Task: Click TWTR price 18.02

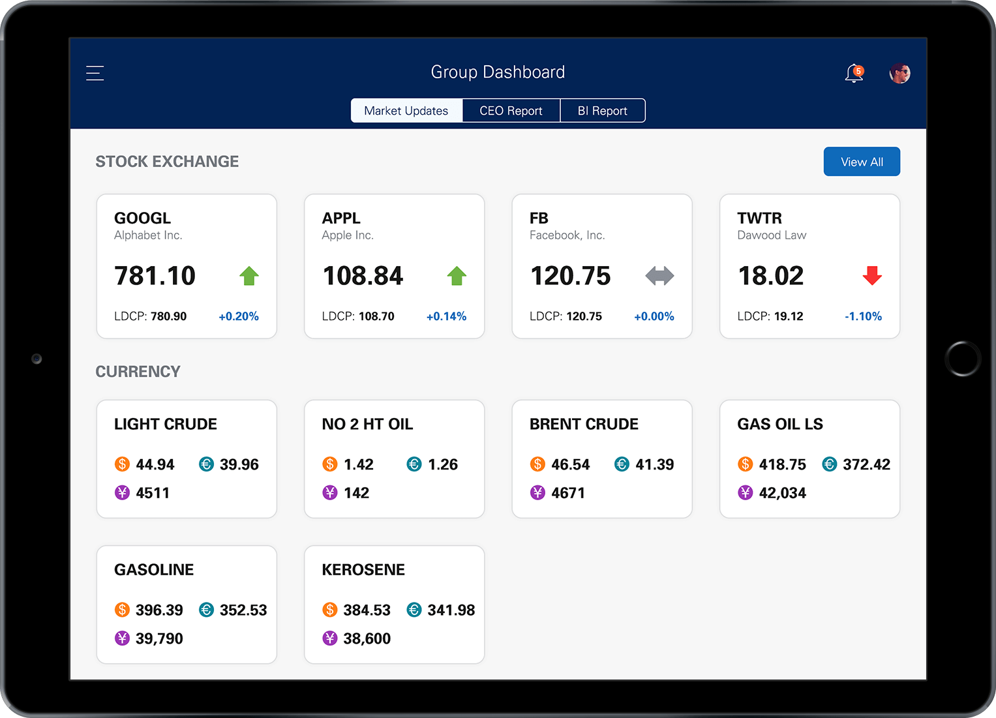Action: tap(771, 276)
